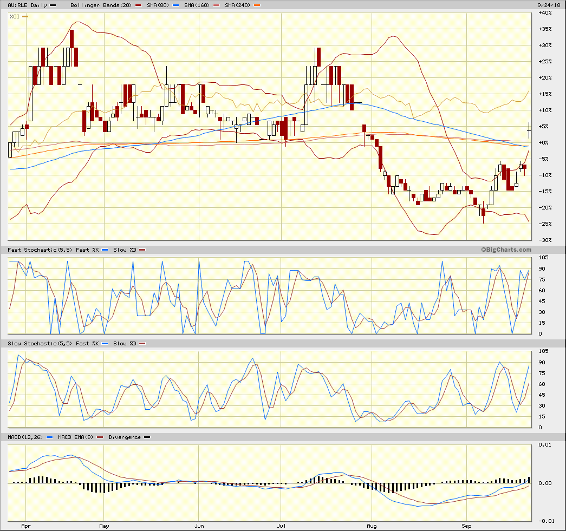Click Slow %D red swatch in Slow Stochastic

click(x=142, y=344)
